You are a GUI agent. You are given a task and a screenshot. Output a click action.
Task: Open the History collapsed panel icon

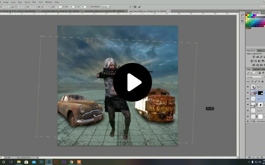(242, 15)
